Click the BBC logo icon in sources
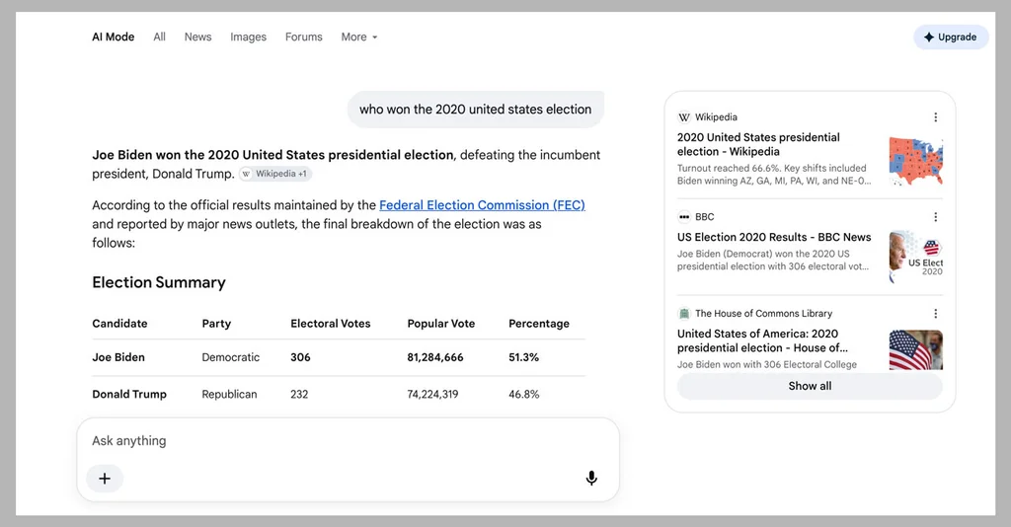The width and height of the screenshot is (1011, 527). 684,217
